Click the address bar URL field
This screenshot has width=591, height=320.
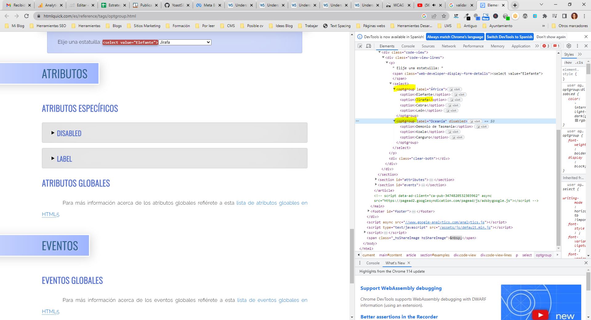[228, 16]
